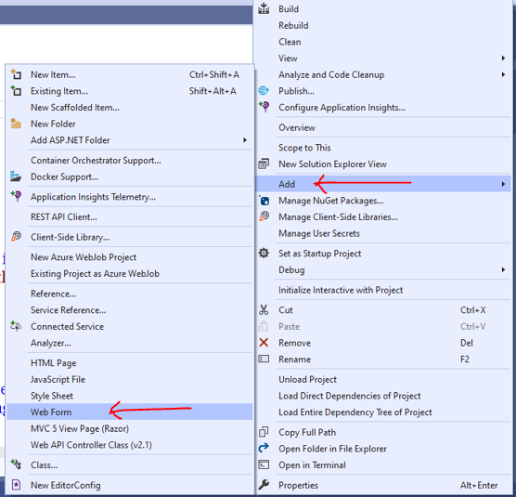The height and width of the screenshot is (497, 516).
Task: Click the Alt+Enter shortcut text
Action: 479,485
